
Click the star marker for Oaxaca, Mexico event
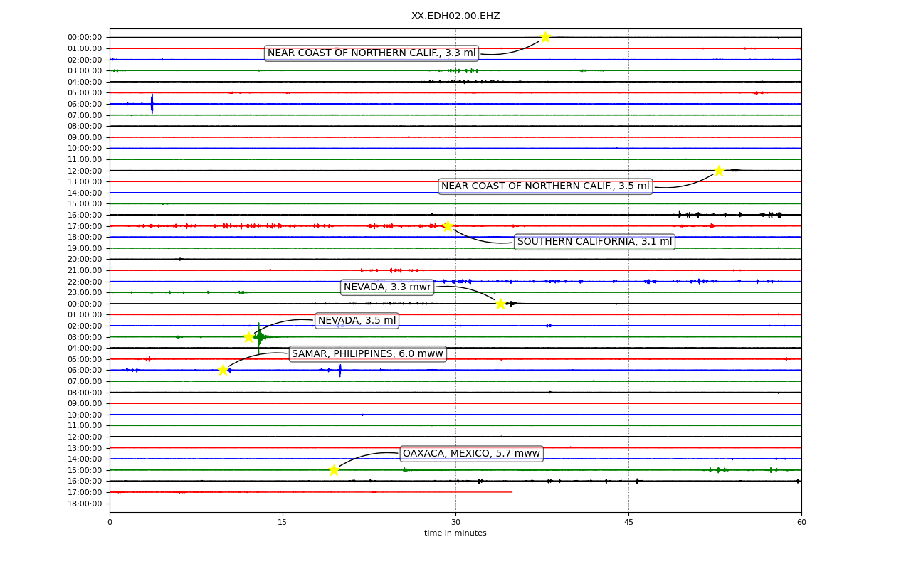click(x=334, y=470)
